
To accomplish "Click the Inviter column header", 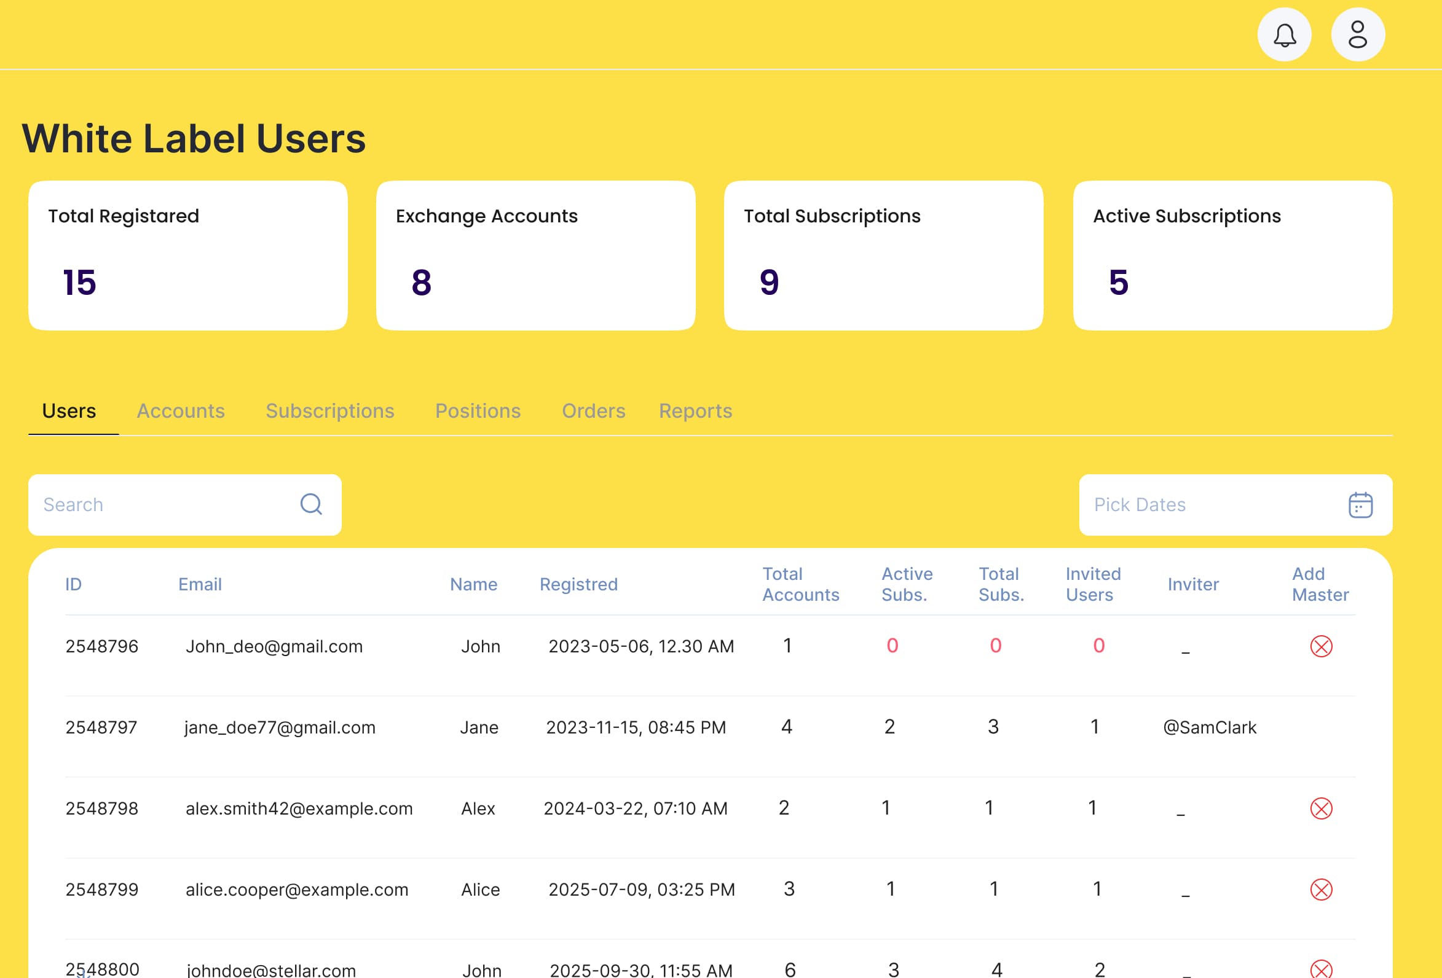I will (1192, 584).
